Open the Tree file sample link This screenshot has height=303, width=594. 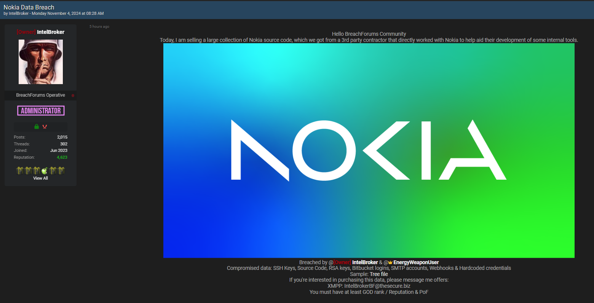(x=379, y=274)
